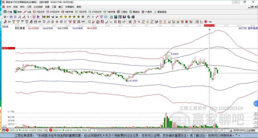The height and width of the screenshot is (138, 258).
Task: Open the 公式选股 menu
Action: [x=38, y=7]
